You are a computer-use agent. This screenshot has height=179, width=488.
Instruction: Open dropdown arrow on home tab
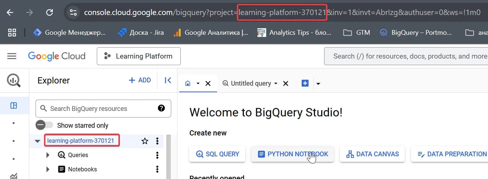tap(198, 84)
